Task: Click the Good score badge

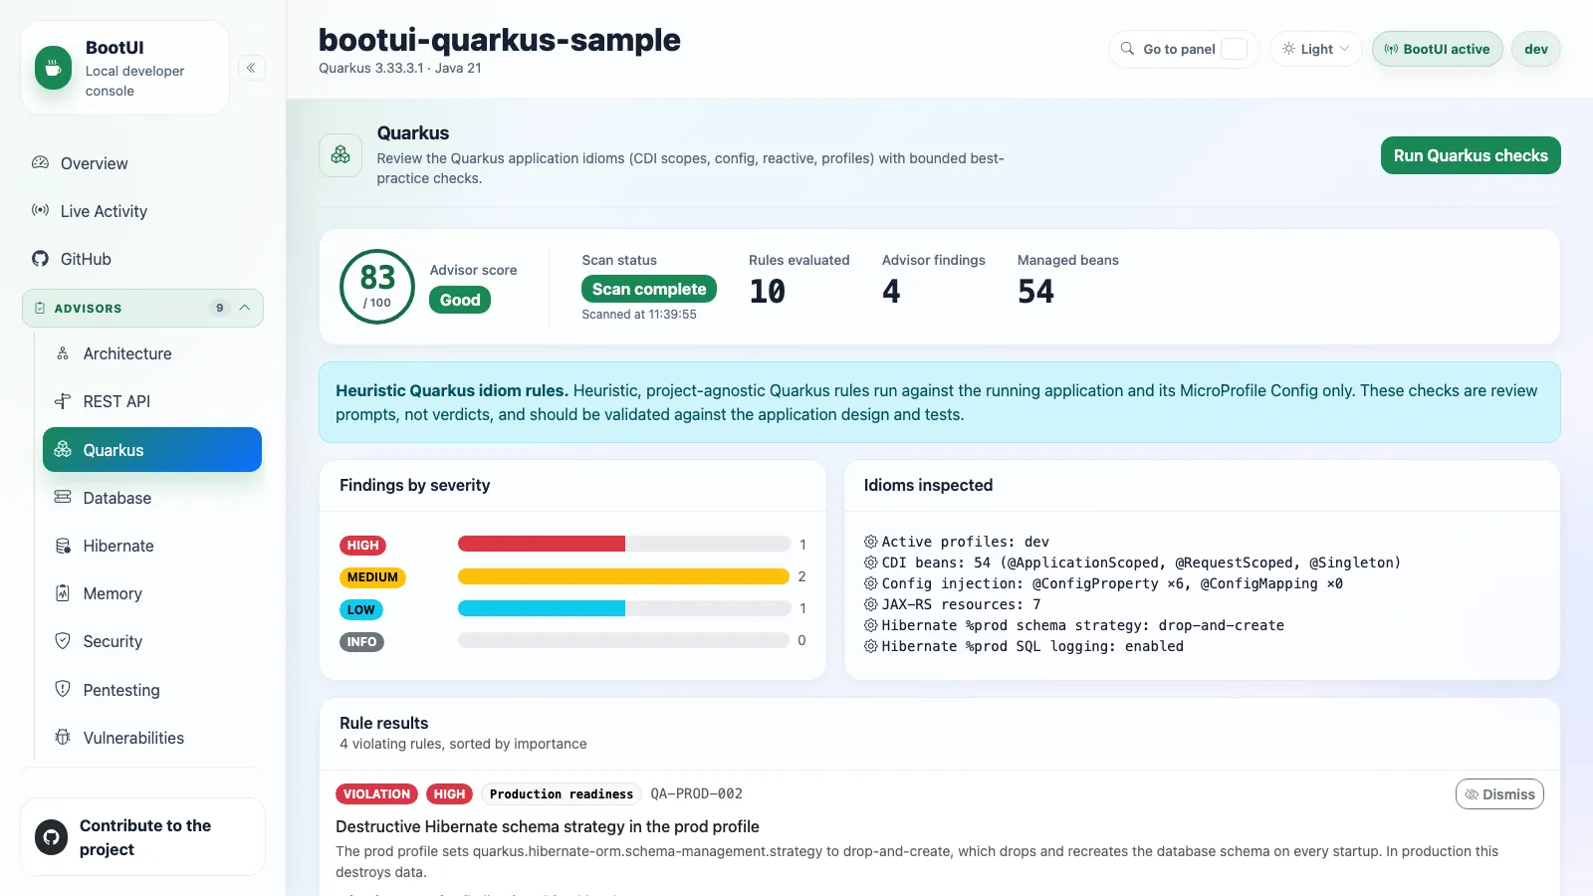Action: [x=460, y=300]
